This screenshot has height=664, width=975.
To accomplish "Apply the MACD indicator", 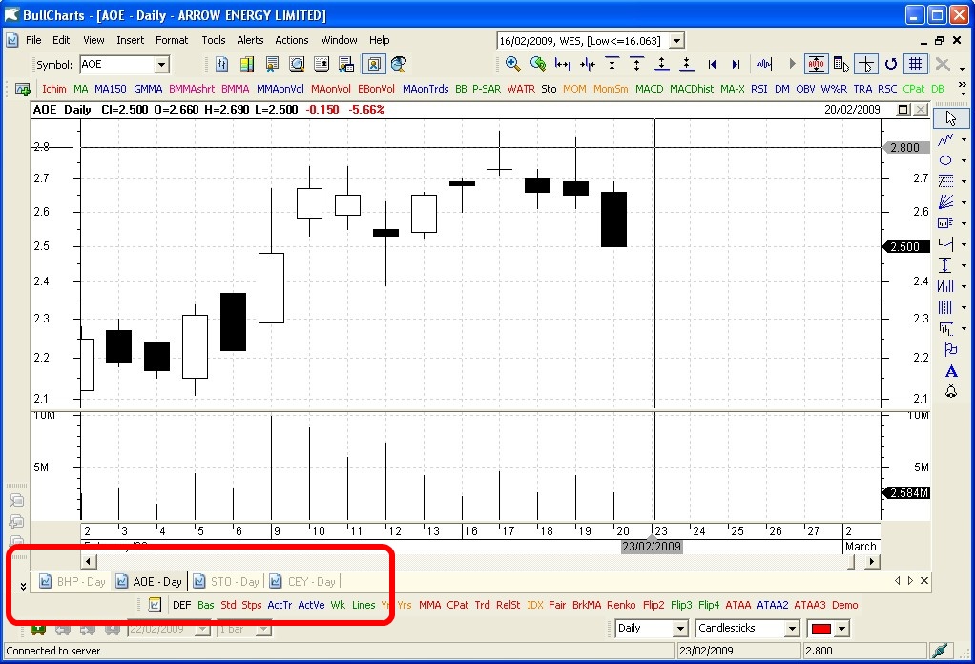I will click(649, 89).
